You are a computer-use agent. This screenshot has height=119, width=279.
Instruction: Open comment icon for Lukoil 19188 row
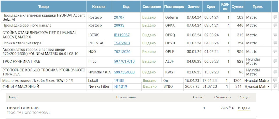tap(276, 80)
